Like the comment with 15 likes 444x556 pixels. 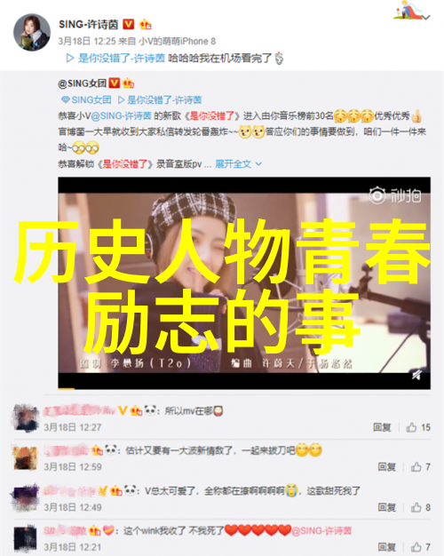[418, 427]
